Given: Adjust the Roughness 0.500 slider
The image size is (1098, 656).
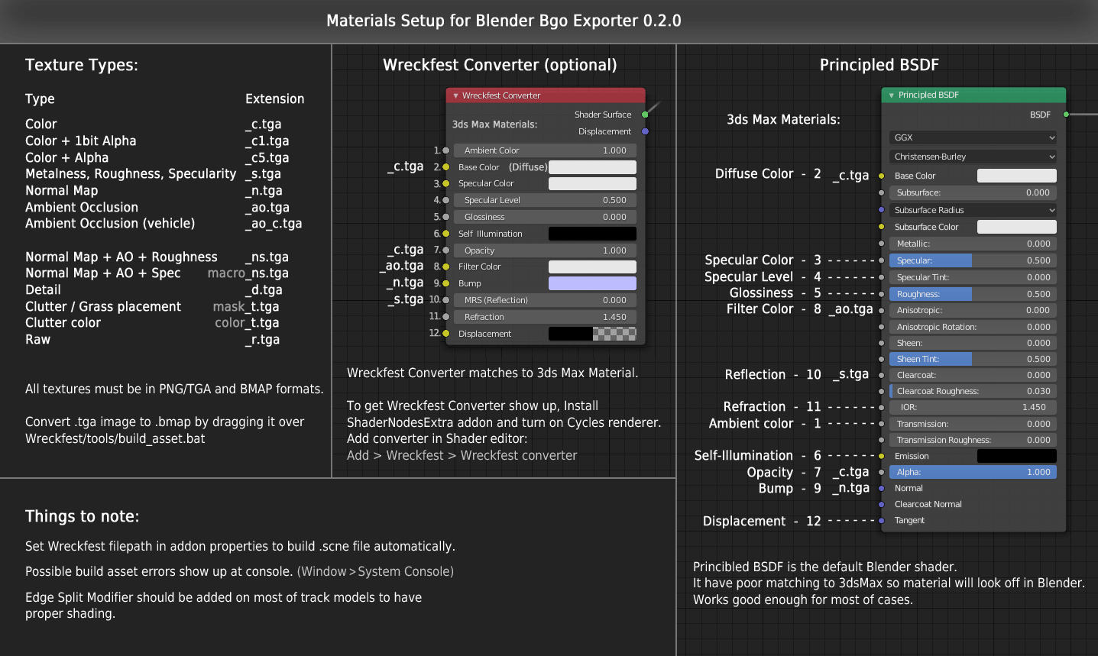Looking at the screenshot, I should pos(973,294).
